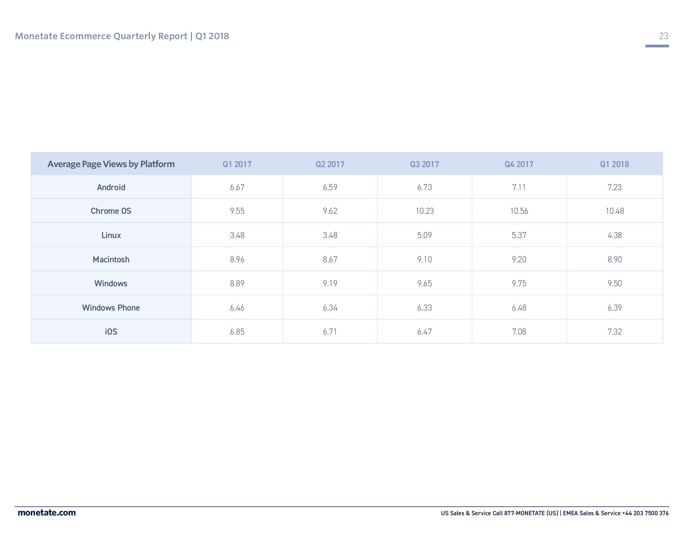Select the Android row label
The image size is (693, 536).
point(111,187)
